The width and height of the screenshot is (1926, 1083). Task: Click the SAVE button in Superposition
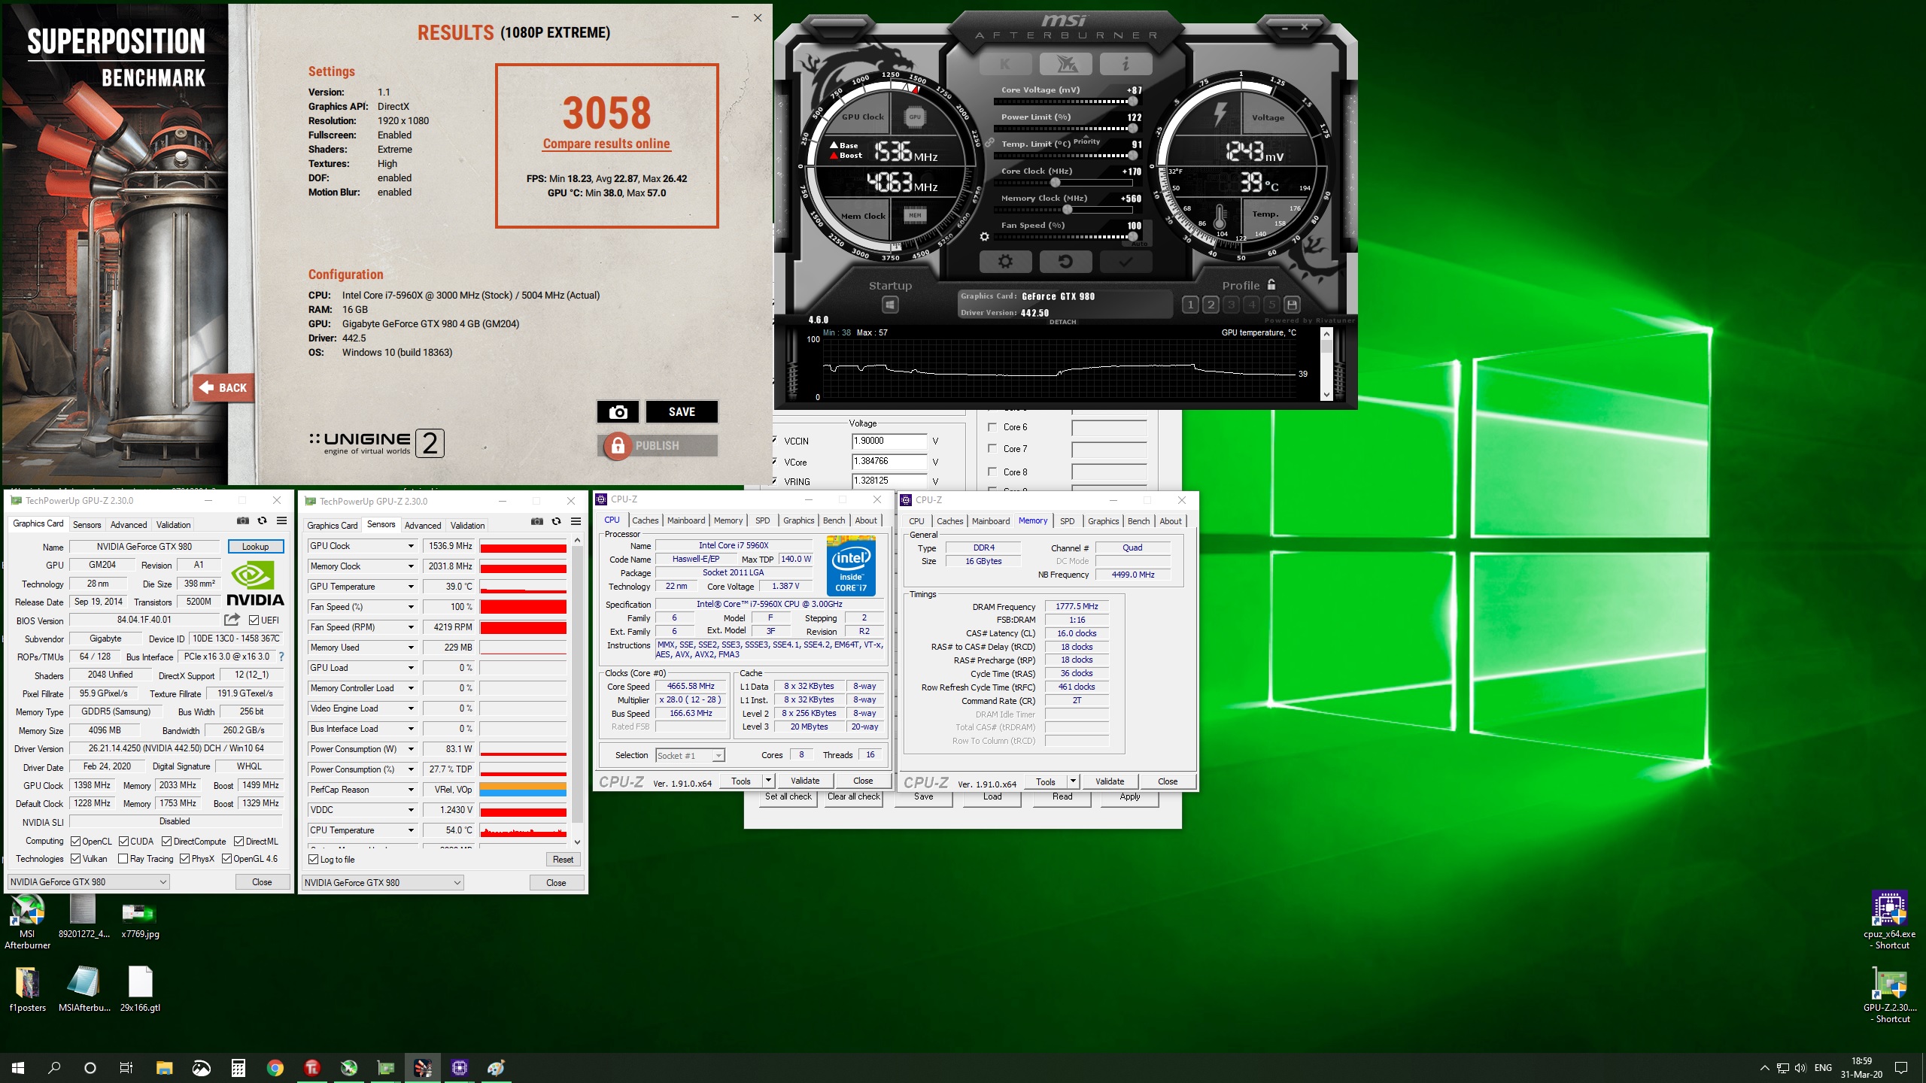coord(682,411)
